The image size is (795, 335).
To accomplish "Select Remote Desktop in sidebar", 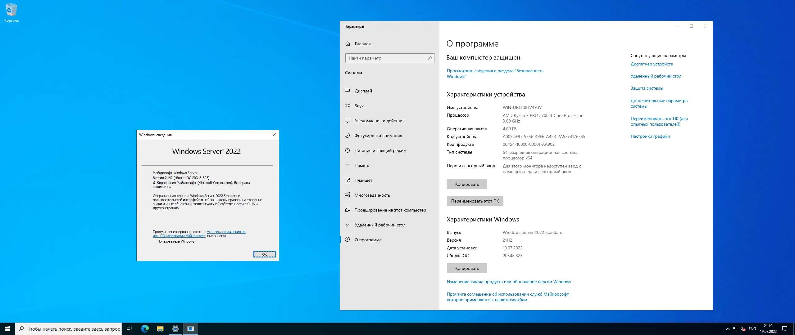I will (379, 225).
